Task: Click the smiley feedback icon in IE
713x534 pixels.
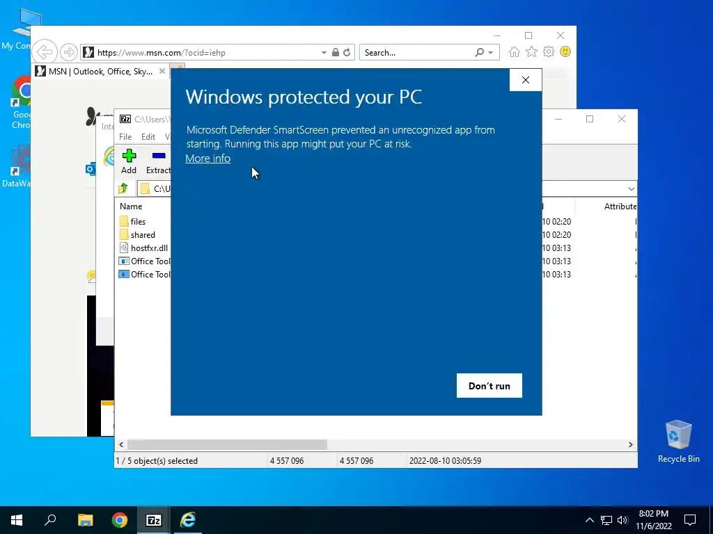Action: (x=565, y=51)
